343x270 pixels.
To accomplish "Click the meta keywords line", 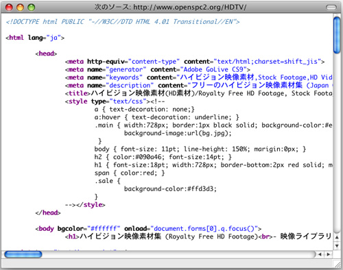I will click(x=199, y=77).
